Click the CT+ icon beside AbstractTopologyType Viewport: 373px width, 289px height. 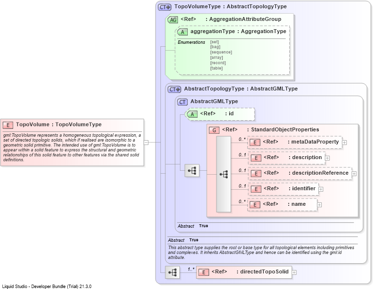point(175,90)
